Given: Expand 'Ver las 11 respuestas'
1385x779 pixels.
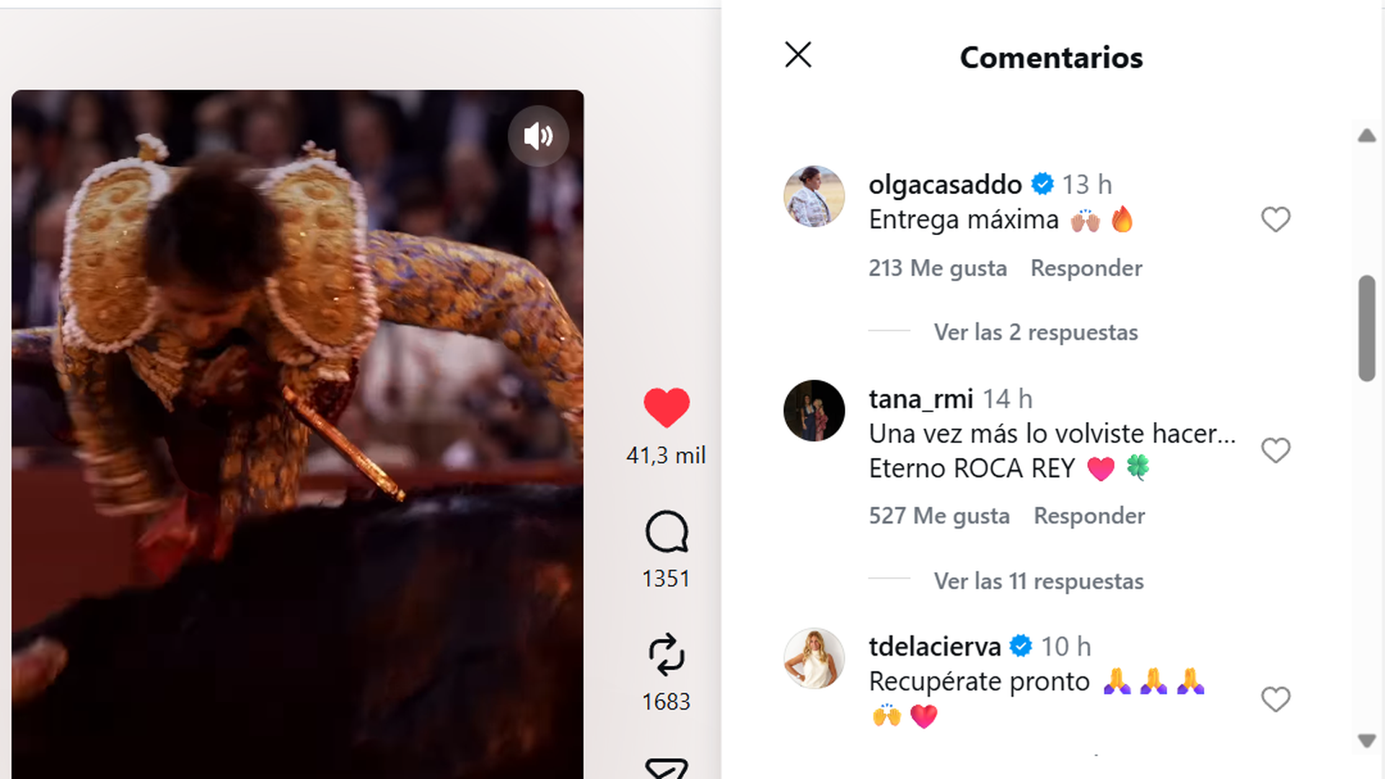Looking at the screenshot, I should (1039, 581).
